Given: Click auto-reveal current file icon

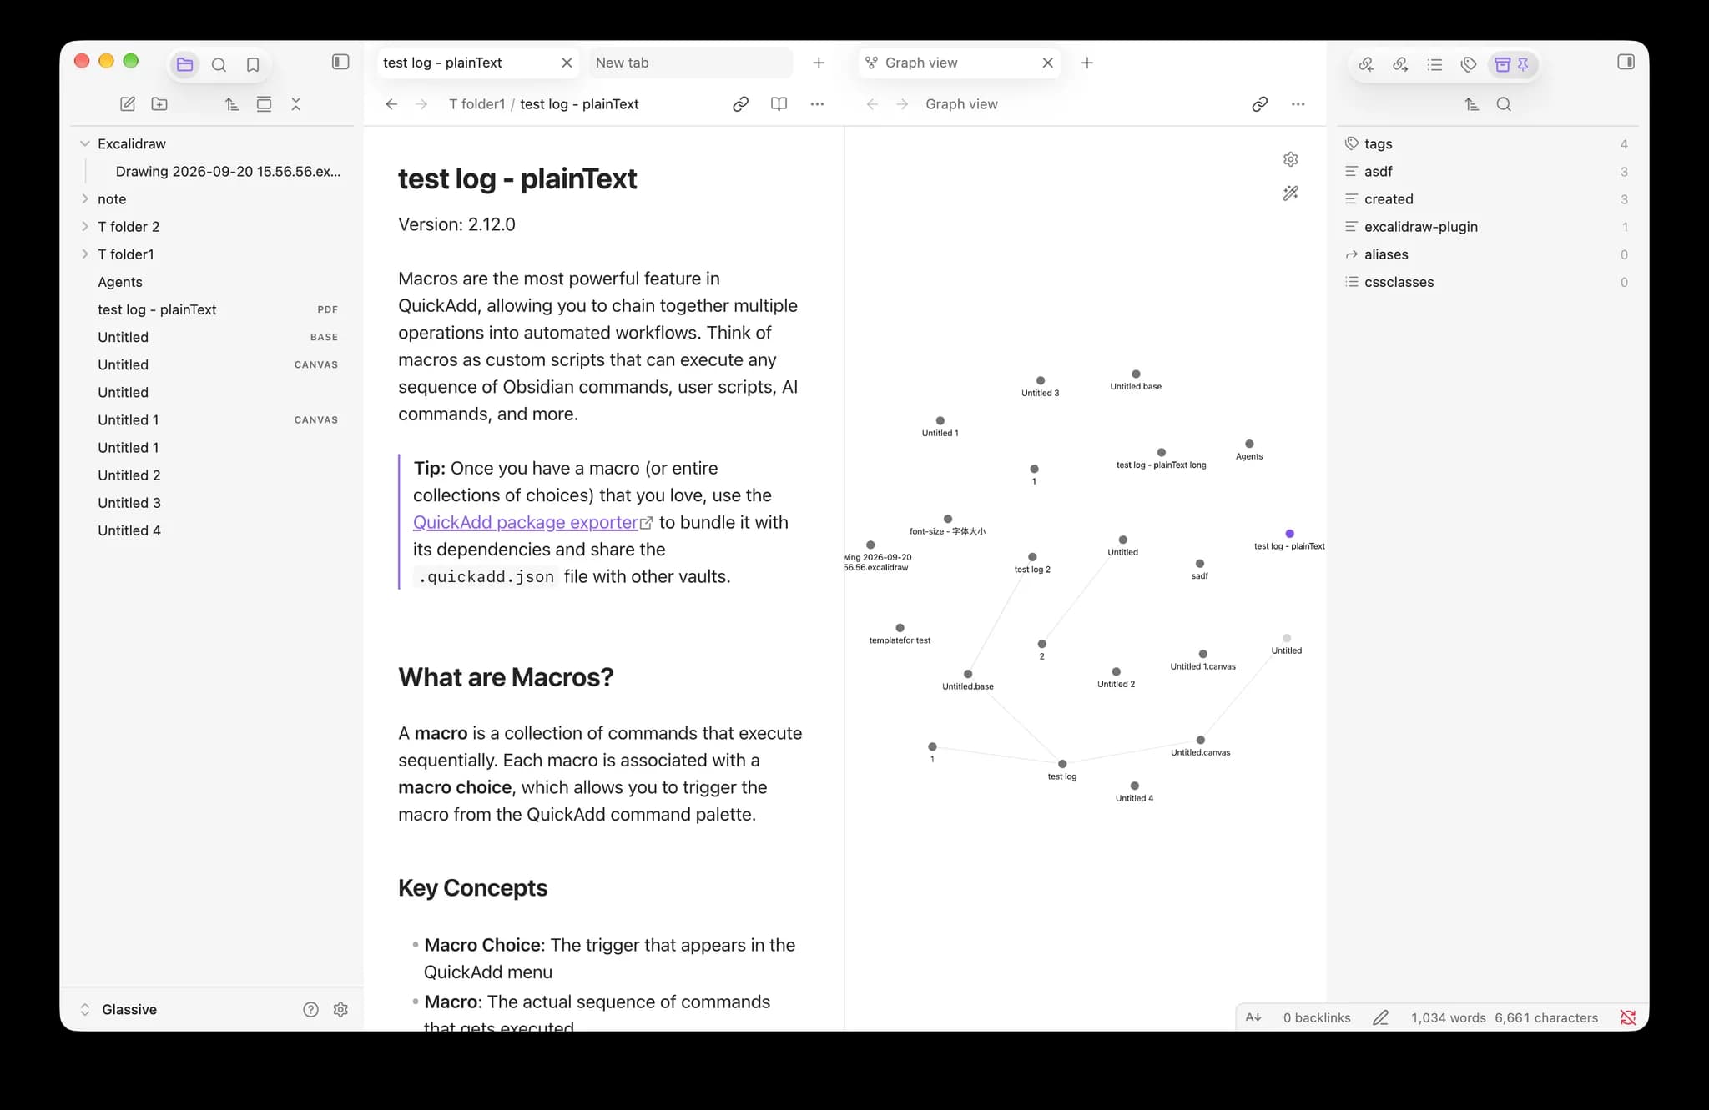Looking at the screenshot, I should (264, 104).
